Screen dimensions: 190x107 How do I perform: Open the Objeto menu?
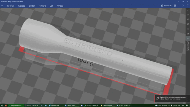coord(21,6)
